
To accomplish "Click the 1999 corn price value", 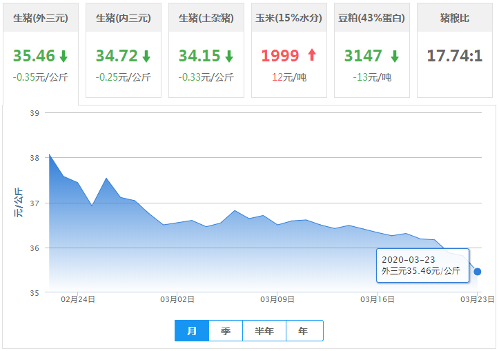I will 280,56.
